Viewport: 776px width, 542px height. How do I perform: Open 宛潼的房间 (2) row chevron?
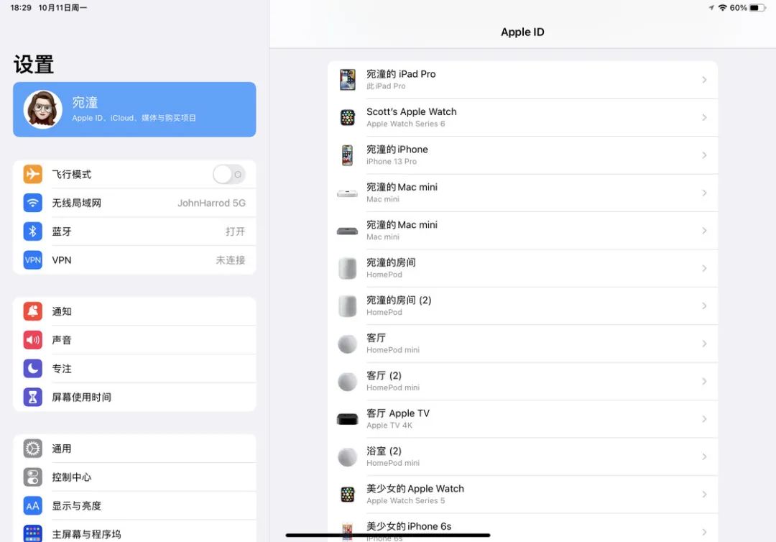(x=704, y=306)
